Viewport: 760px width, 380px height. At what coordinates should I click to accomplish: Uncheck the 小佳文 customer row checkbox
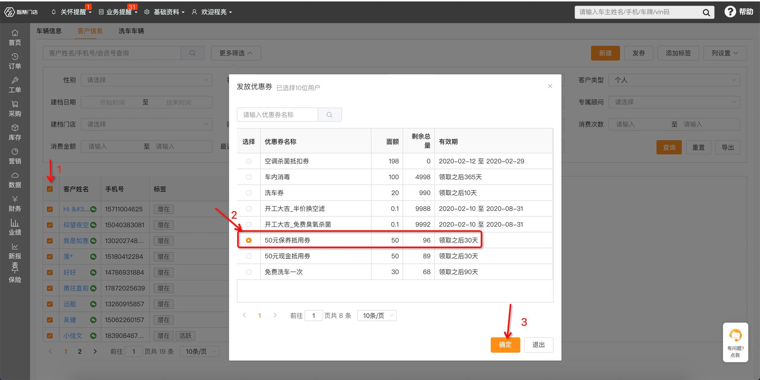point(50,336)
